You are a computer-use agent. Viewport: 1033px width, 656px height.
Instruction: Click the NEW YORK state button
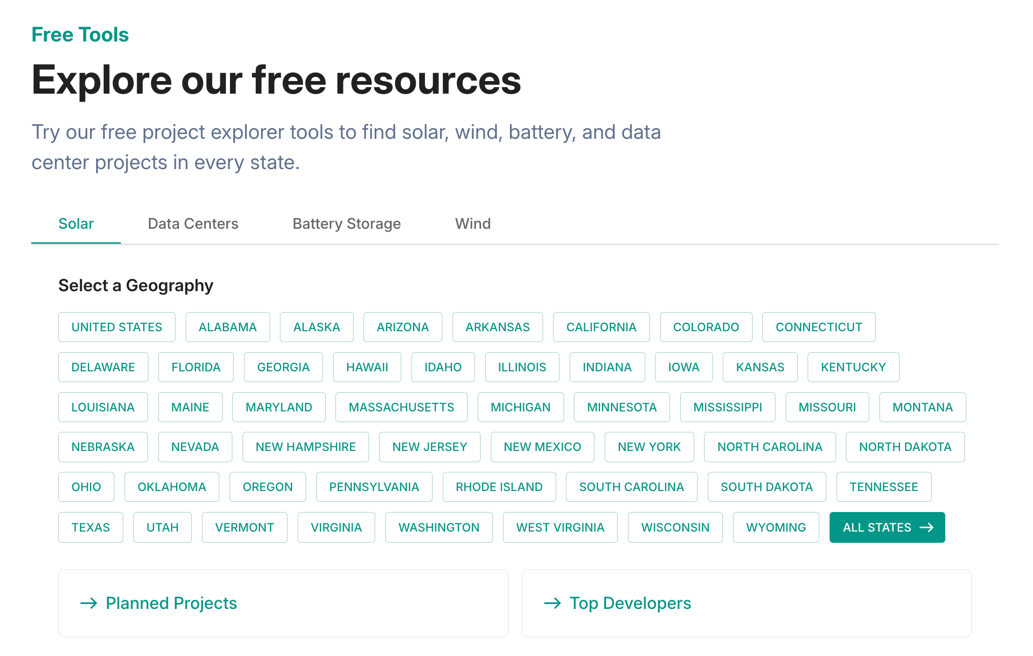(649, 447)
